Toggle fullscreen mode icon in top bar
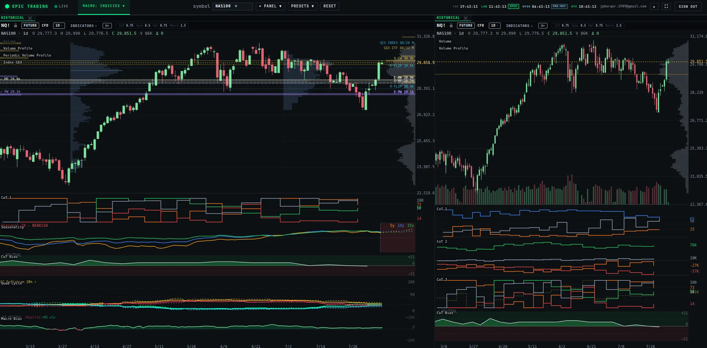 point(666,6)
